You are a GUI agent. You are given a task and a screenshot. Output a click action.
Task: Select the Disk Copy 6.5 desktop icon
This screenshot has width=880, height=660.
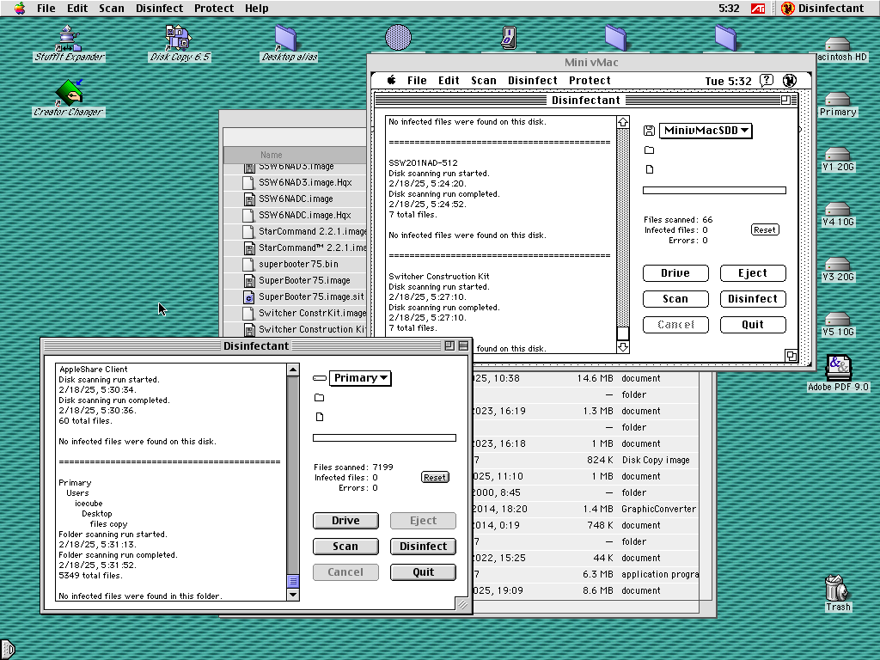pyautogui.click(x=179, y=38)
